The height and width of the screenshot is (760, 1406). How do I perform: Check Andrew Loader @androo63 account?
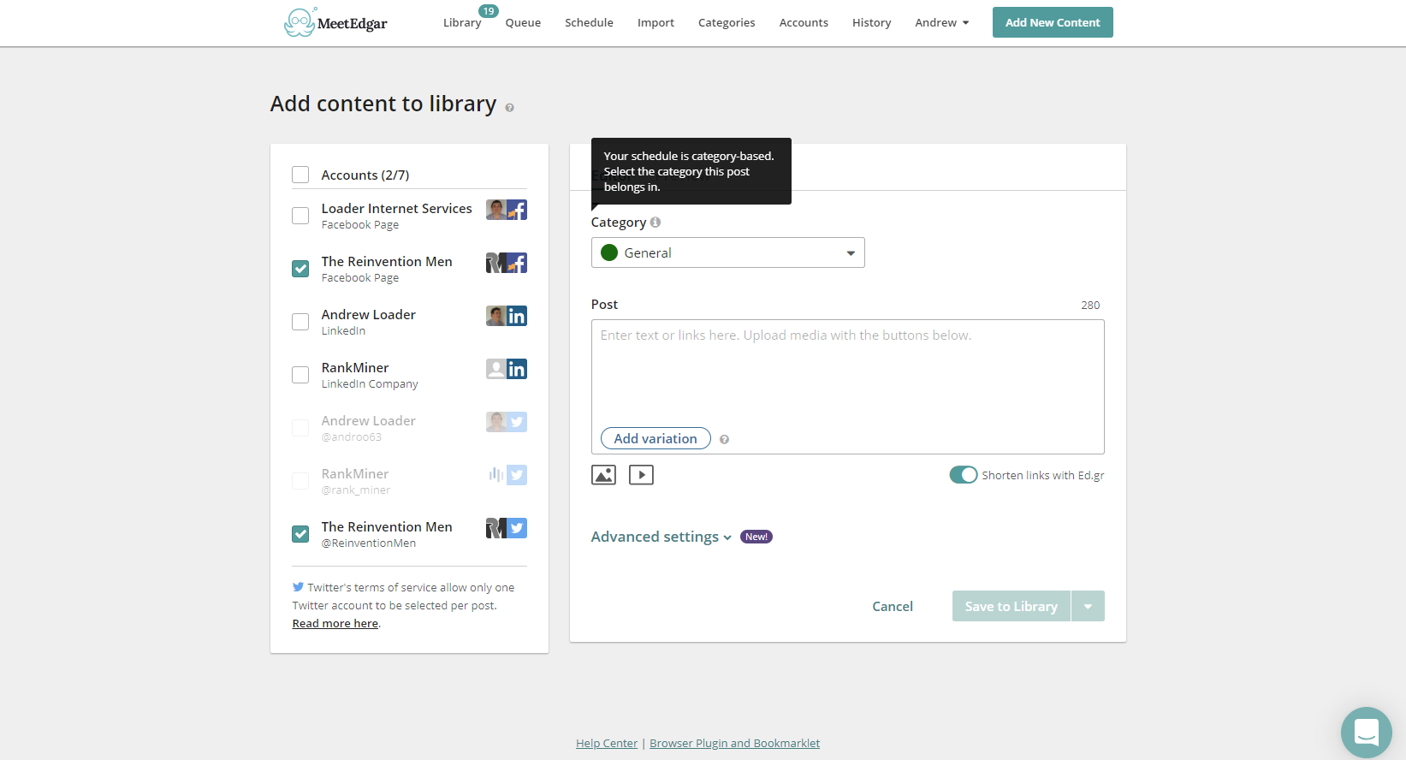[300, 428]
